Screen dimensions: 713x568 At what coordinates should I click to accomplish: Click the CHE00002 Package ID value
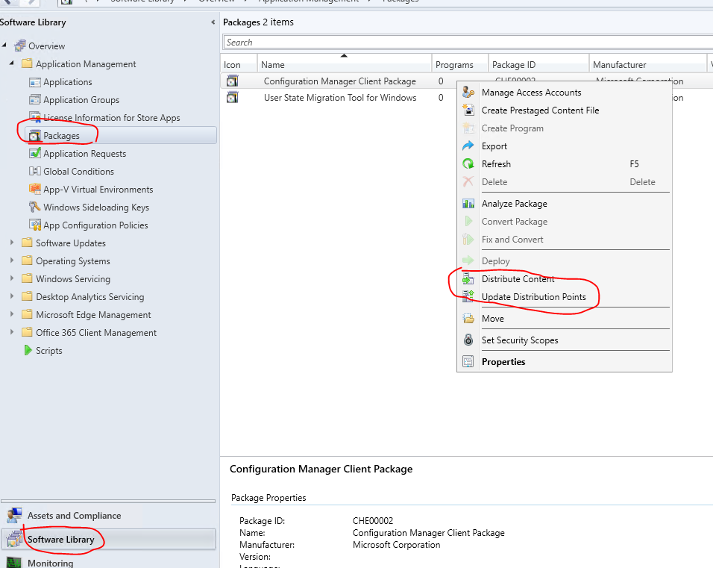coord(373,521)
